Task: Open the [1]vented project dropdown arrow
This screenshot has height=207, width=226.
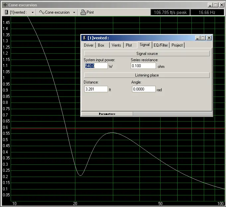Action: pos(33,12)
